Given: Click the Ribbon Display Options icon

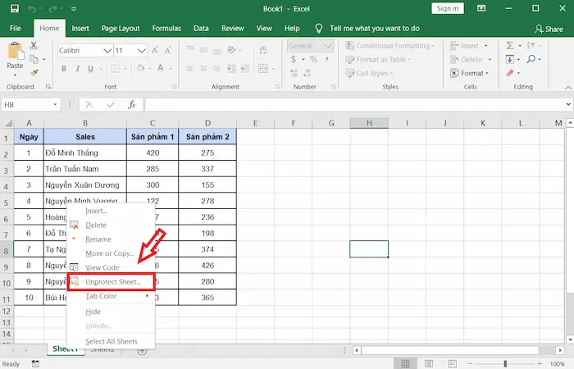Looking at the screenshot, I should (481, 8).
